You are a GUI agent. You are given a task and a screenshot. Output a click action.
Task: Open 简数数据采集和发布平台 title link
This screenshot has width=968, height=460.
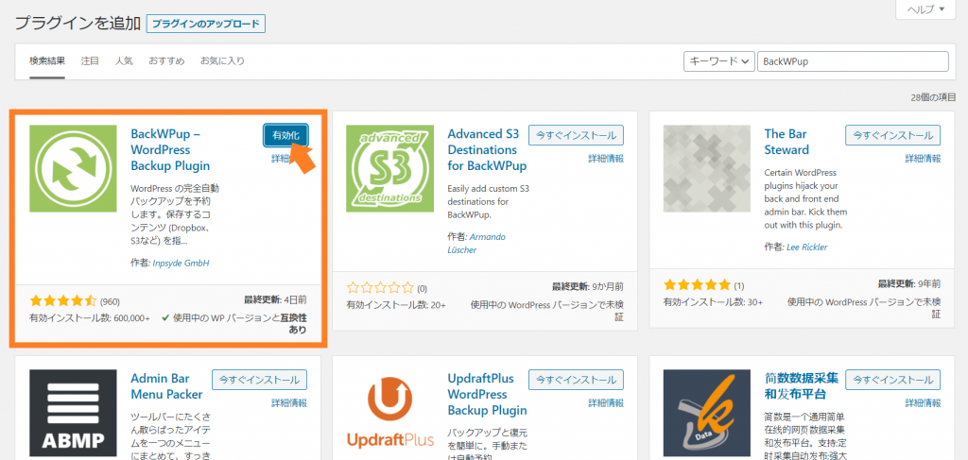point(802,386)
